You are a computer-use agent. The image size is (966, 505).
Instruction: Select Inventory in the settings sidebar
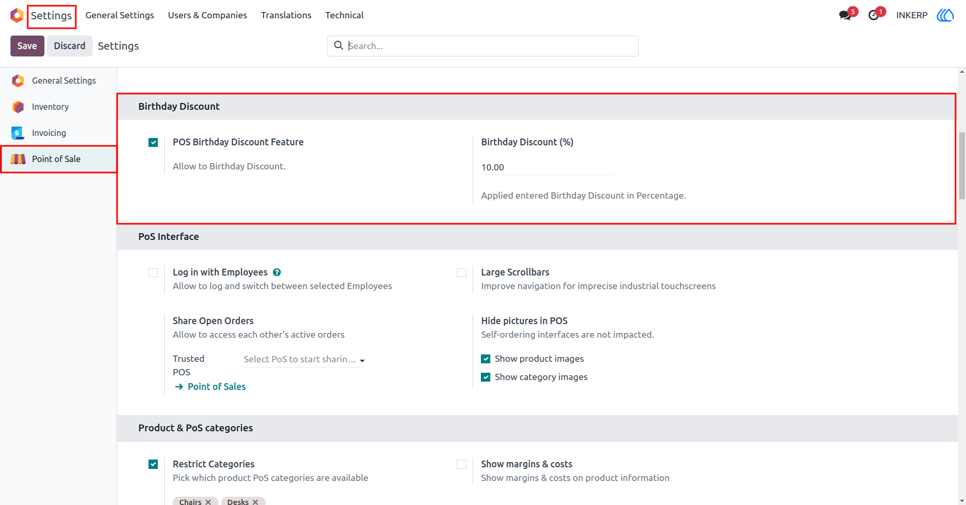coord(59,107)
